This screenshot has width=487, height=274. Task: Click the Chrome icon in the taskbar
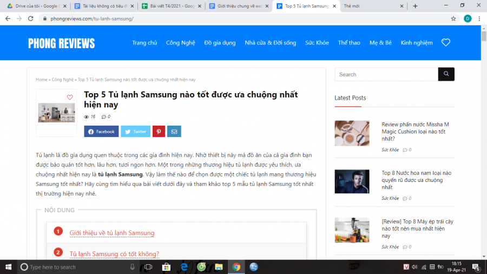tap(236, 267)
